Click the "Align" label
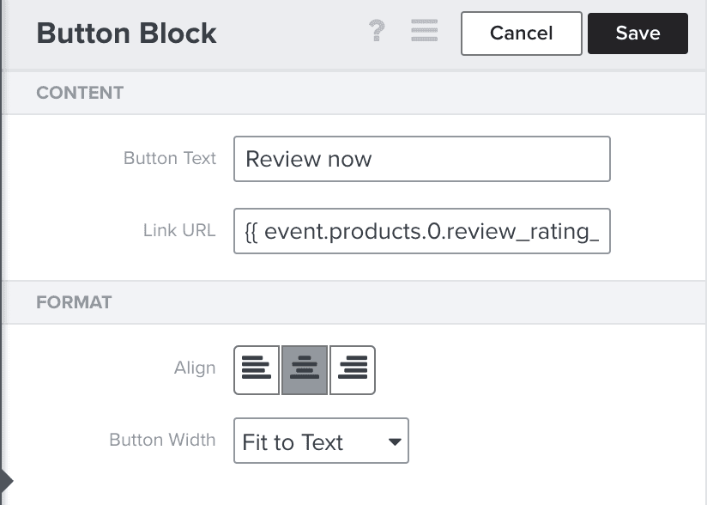707x505 pixels. pos(195,368)
